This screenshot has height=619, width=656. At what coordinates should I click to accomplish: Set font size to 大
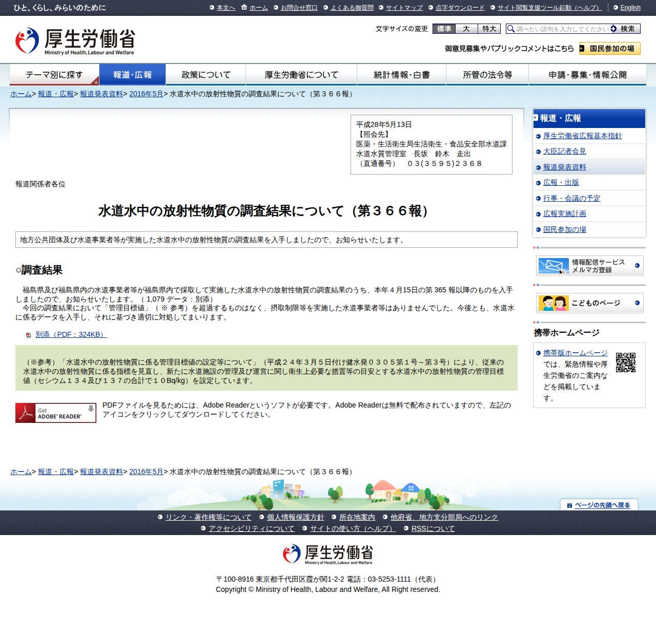click(x=466, y=29)
